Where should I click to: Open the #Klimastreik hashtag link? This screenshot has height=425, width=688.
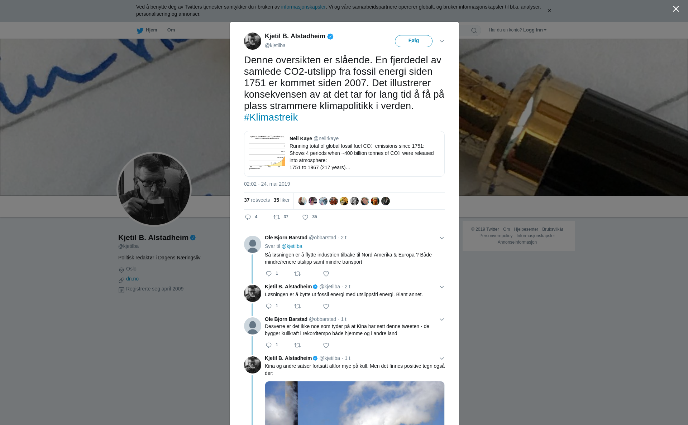(x=271, y=117)
